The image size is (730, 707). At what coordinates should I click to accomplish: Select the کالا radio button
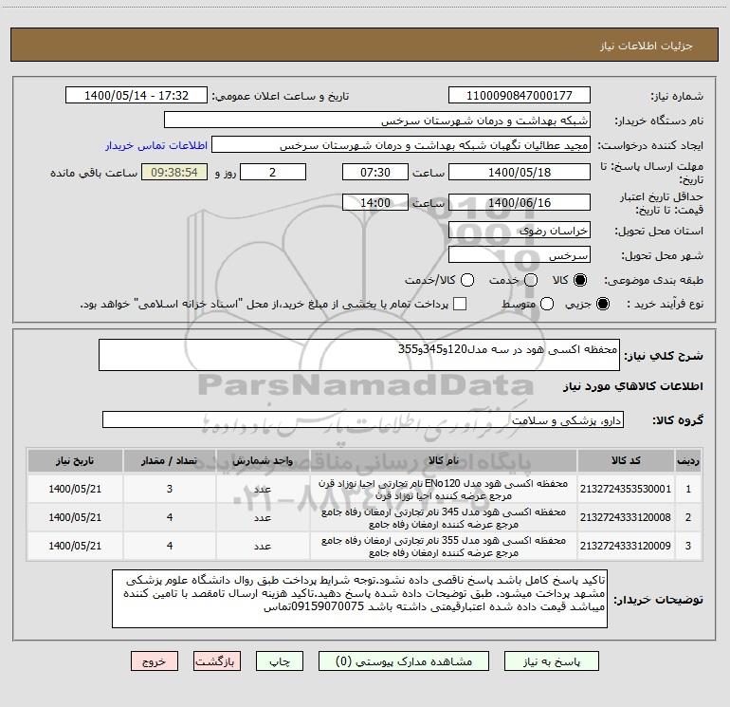pos(580,280)
